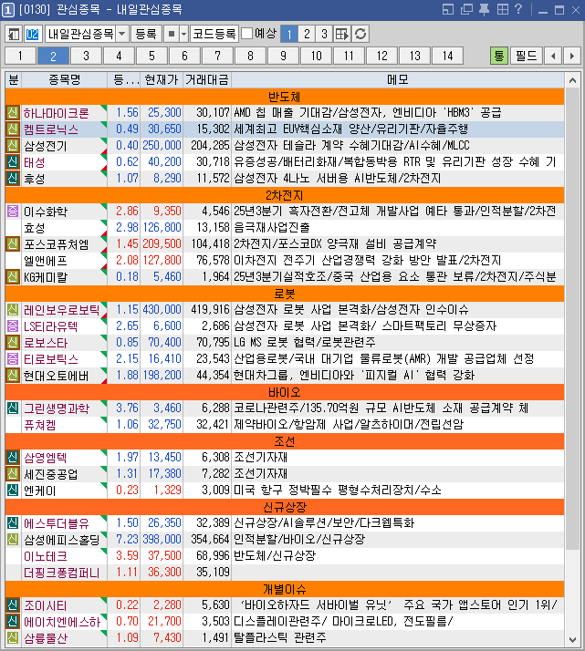Switch to group tab 5
Image resolution: width=585 pixels, height=651 pixels.
pos(151,56)
